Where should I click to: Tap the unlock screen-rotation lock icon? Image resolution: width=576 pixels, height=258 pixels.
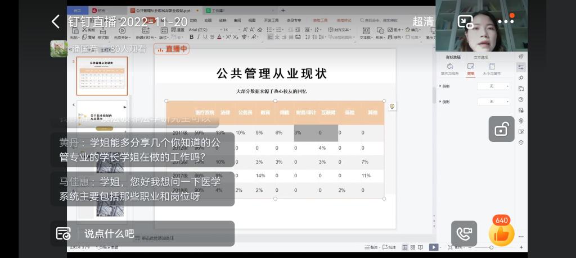coord(501,129)
